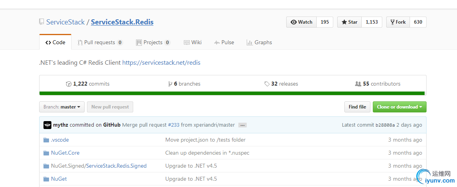The image size is (457, 187).
Task: Visit the servicestack.net/redis link
Action: (x=161, y=62)
